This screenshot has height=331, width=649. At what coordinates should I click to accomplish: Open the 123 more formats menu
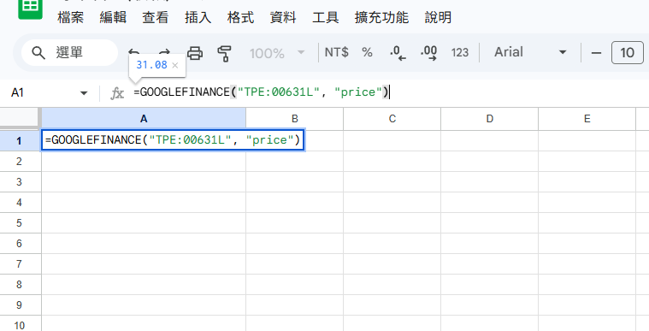coord(459,53)
